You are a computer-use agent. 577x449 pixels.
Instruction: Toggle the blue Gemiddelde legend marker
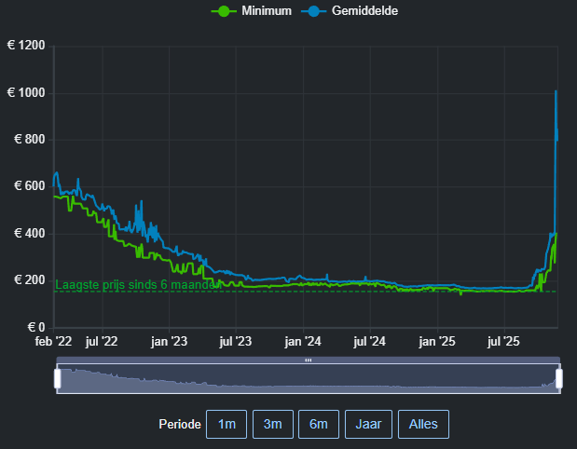tap(313, 11)
